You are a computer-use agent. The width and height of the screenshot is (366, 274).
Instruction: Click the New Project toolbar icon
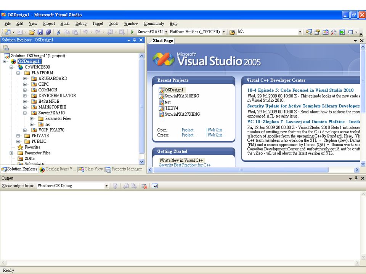tap(7, 32)
